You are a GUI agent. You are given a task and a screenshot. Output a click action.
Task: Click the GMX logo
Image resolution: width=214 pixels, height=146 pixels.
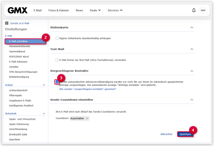tap(17, 10)
